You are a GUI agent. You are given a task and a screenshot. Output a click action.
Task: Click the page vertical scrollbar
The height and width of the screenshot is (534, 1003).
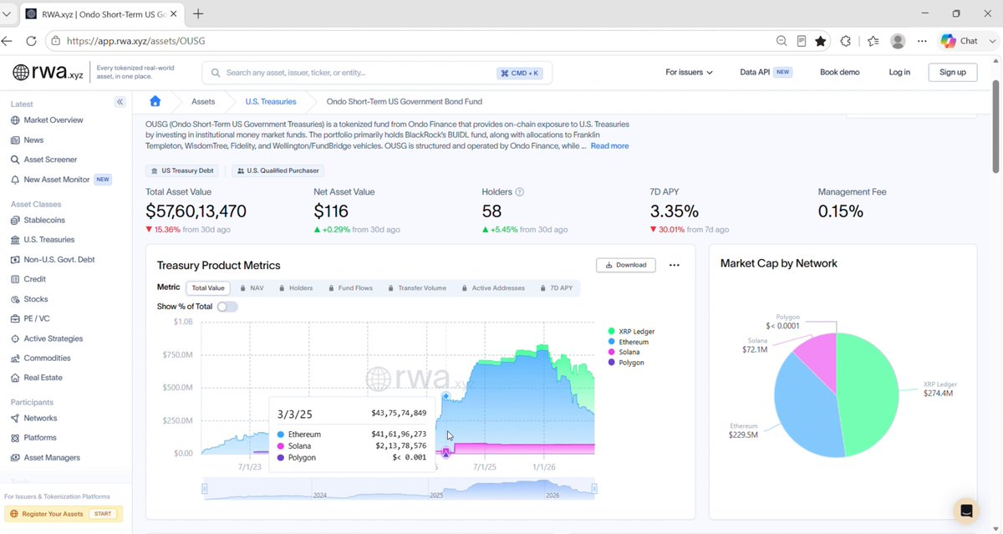click(x=996, y=125)
